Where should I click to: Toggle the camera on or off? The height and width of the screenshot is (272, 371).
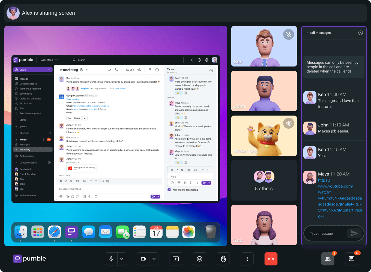coord(143,259)
